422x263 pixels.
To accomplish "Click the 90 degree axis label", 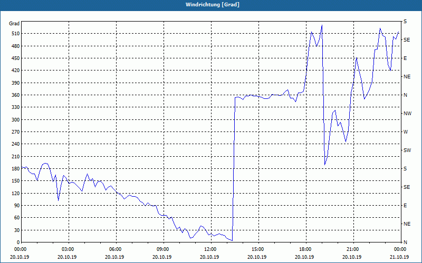I will pyautogui.click(x=16, y=206).
